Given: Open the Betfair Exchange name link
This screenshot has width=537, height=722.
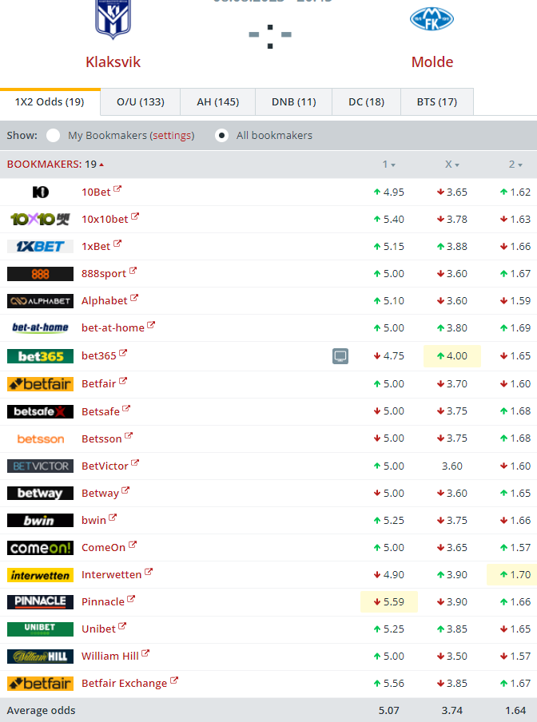Looking at the screenshot, I should 125,684.
